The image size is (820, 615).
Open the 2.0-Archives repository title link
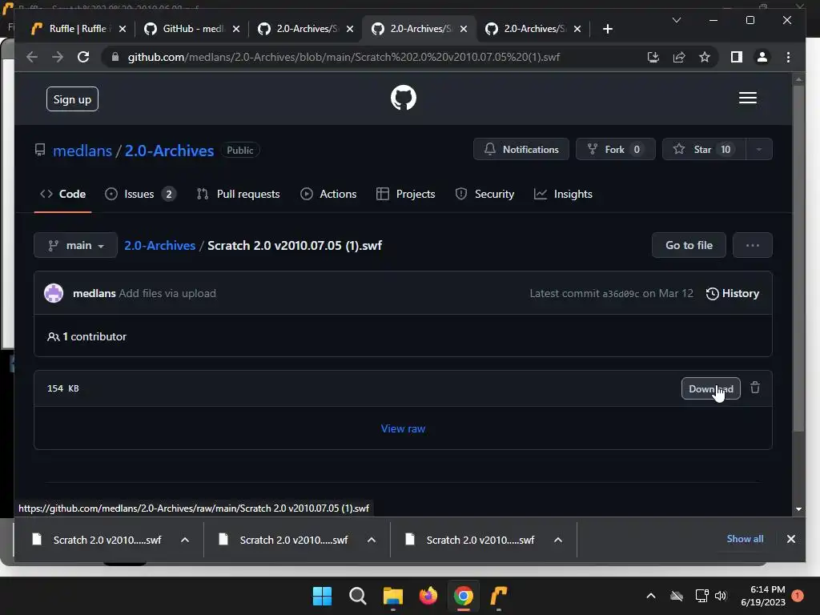pos(169,151)
